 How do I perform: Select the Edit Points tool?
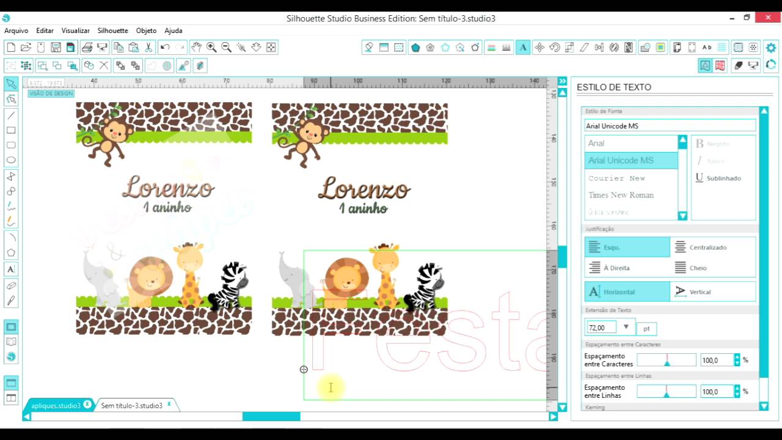(11, 99)
